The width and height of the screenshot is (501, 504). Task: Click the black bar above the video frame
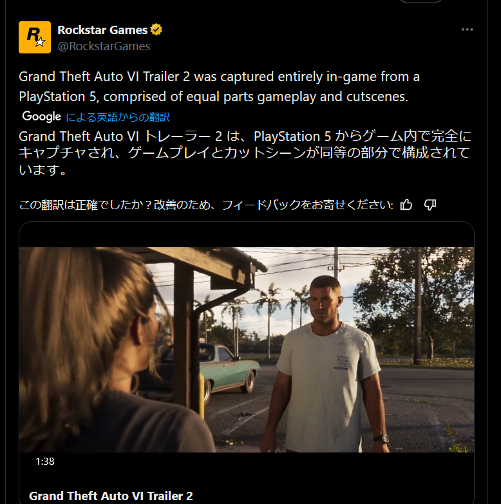coord(247,235)
